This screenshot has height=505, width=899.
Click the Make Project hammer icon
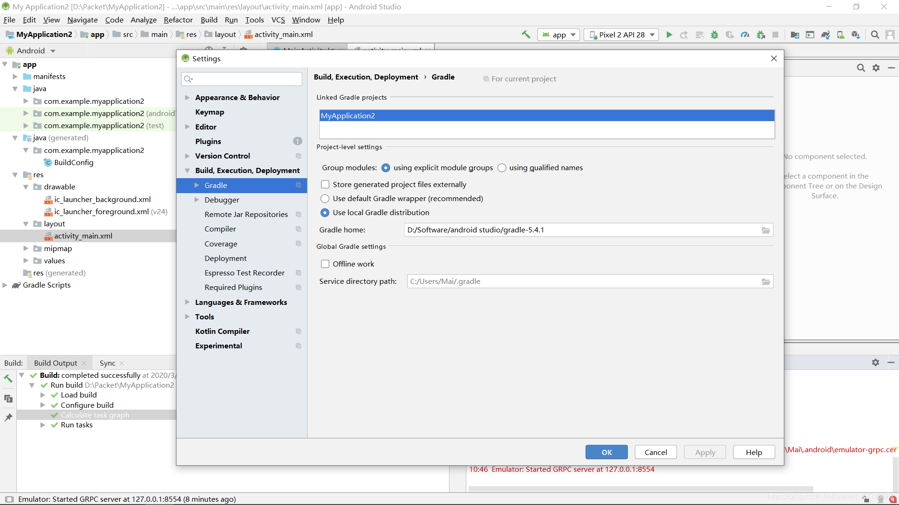(x=526, y=35)
